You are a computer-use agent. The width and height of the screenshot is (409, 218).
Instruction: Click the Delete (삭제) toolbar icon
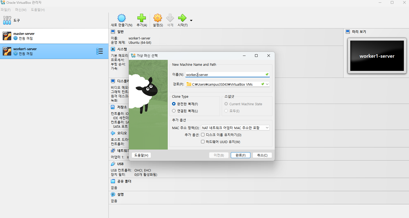[x=170, y=18]
